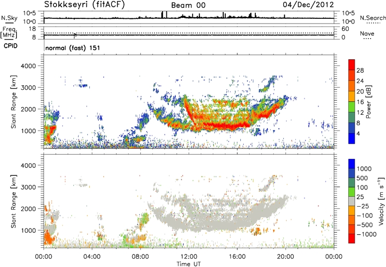386x267 pixels.
Task: Select the N.Sky legend label
Action: click(x=9, y=18)
